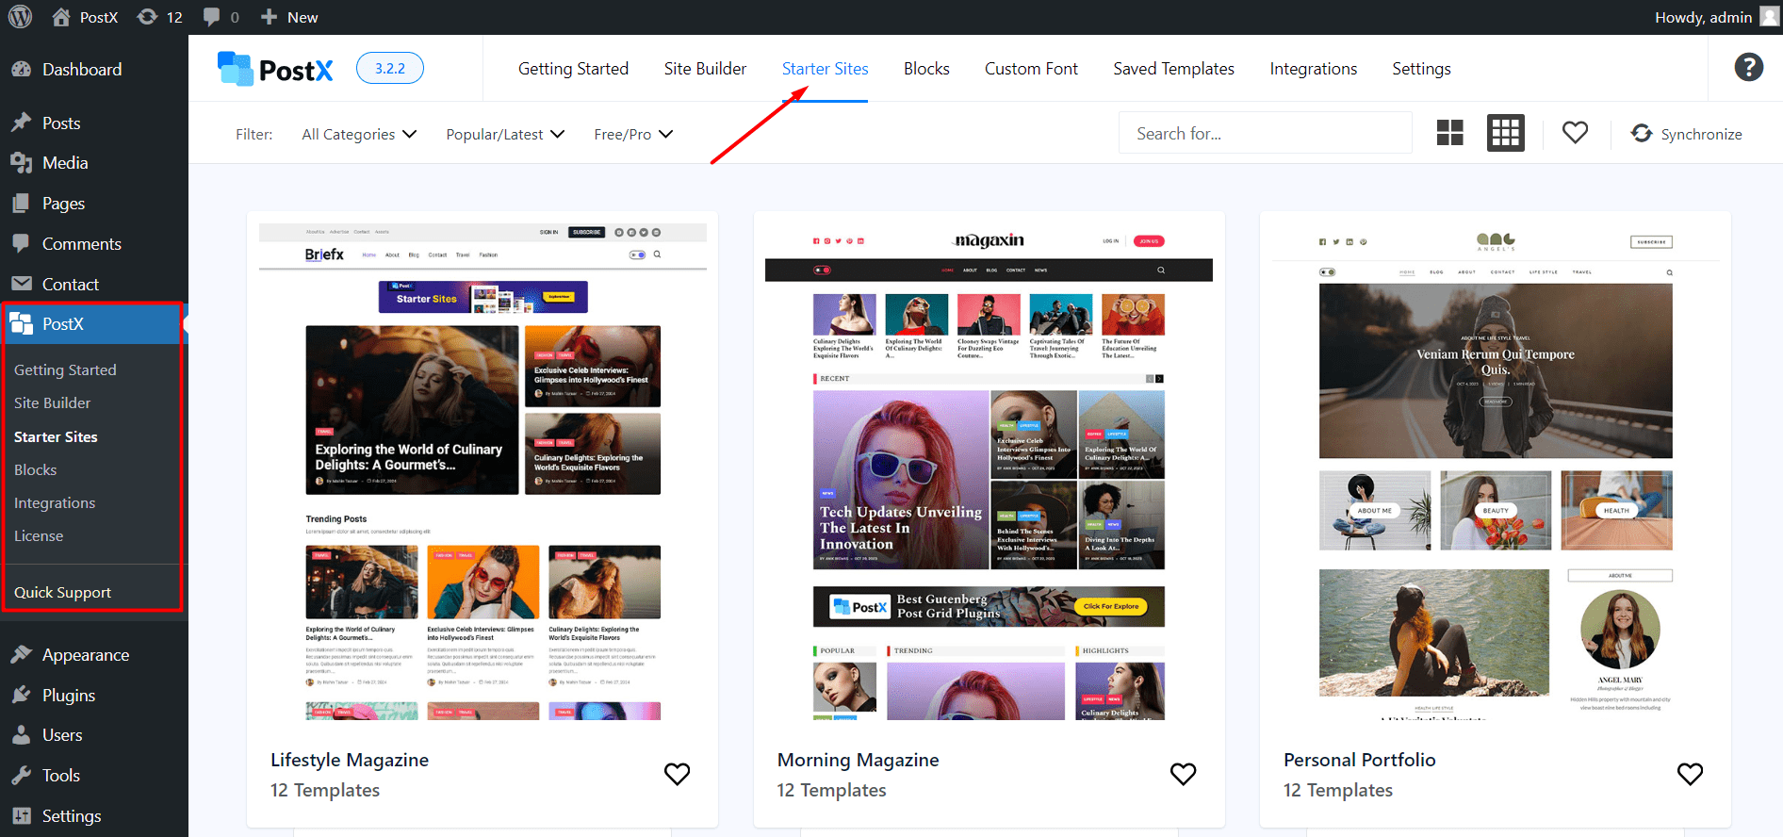Open the Blocks sidebar submenu
Viewport: 1783px width, 837px height.
coord(36,469)
